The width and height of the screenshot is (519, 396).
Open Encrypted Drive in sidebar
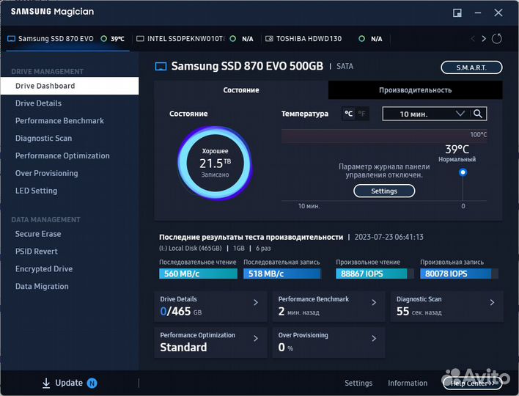click(x=70, y=269)
